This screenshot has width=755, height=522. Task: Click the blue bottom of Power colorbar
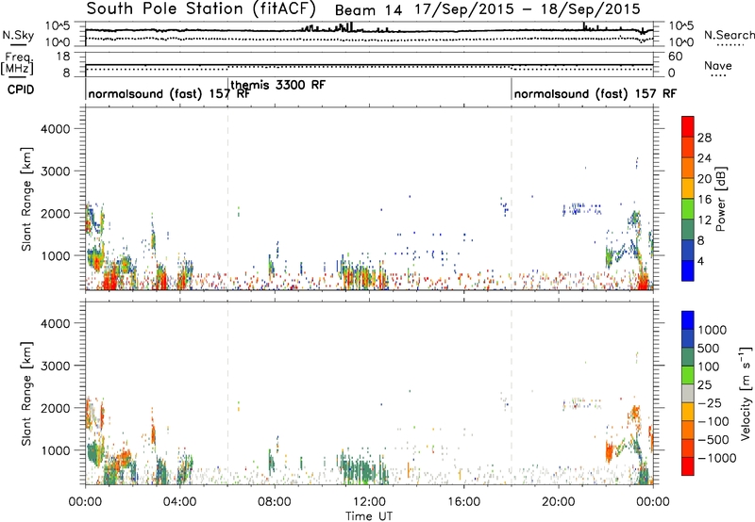coord(688,270)
